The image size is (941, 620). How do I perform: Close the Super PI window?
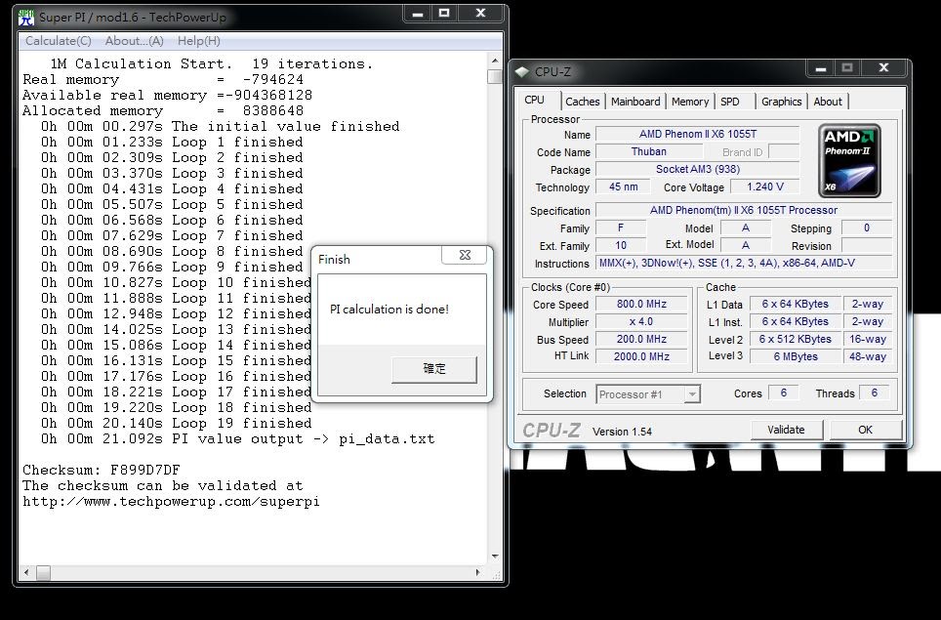tap(480, 14)
